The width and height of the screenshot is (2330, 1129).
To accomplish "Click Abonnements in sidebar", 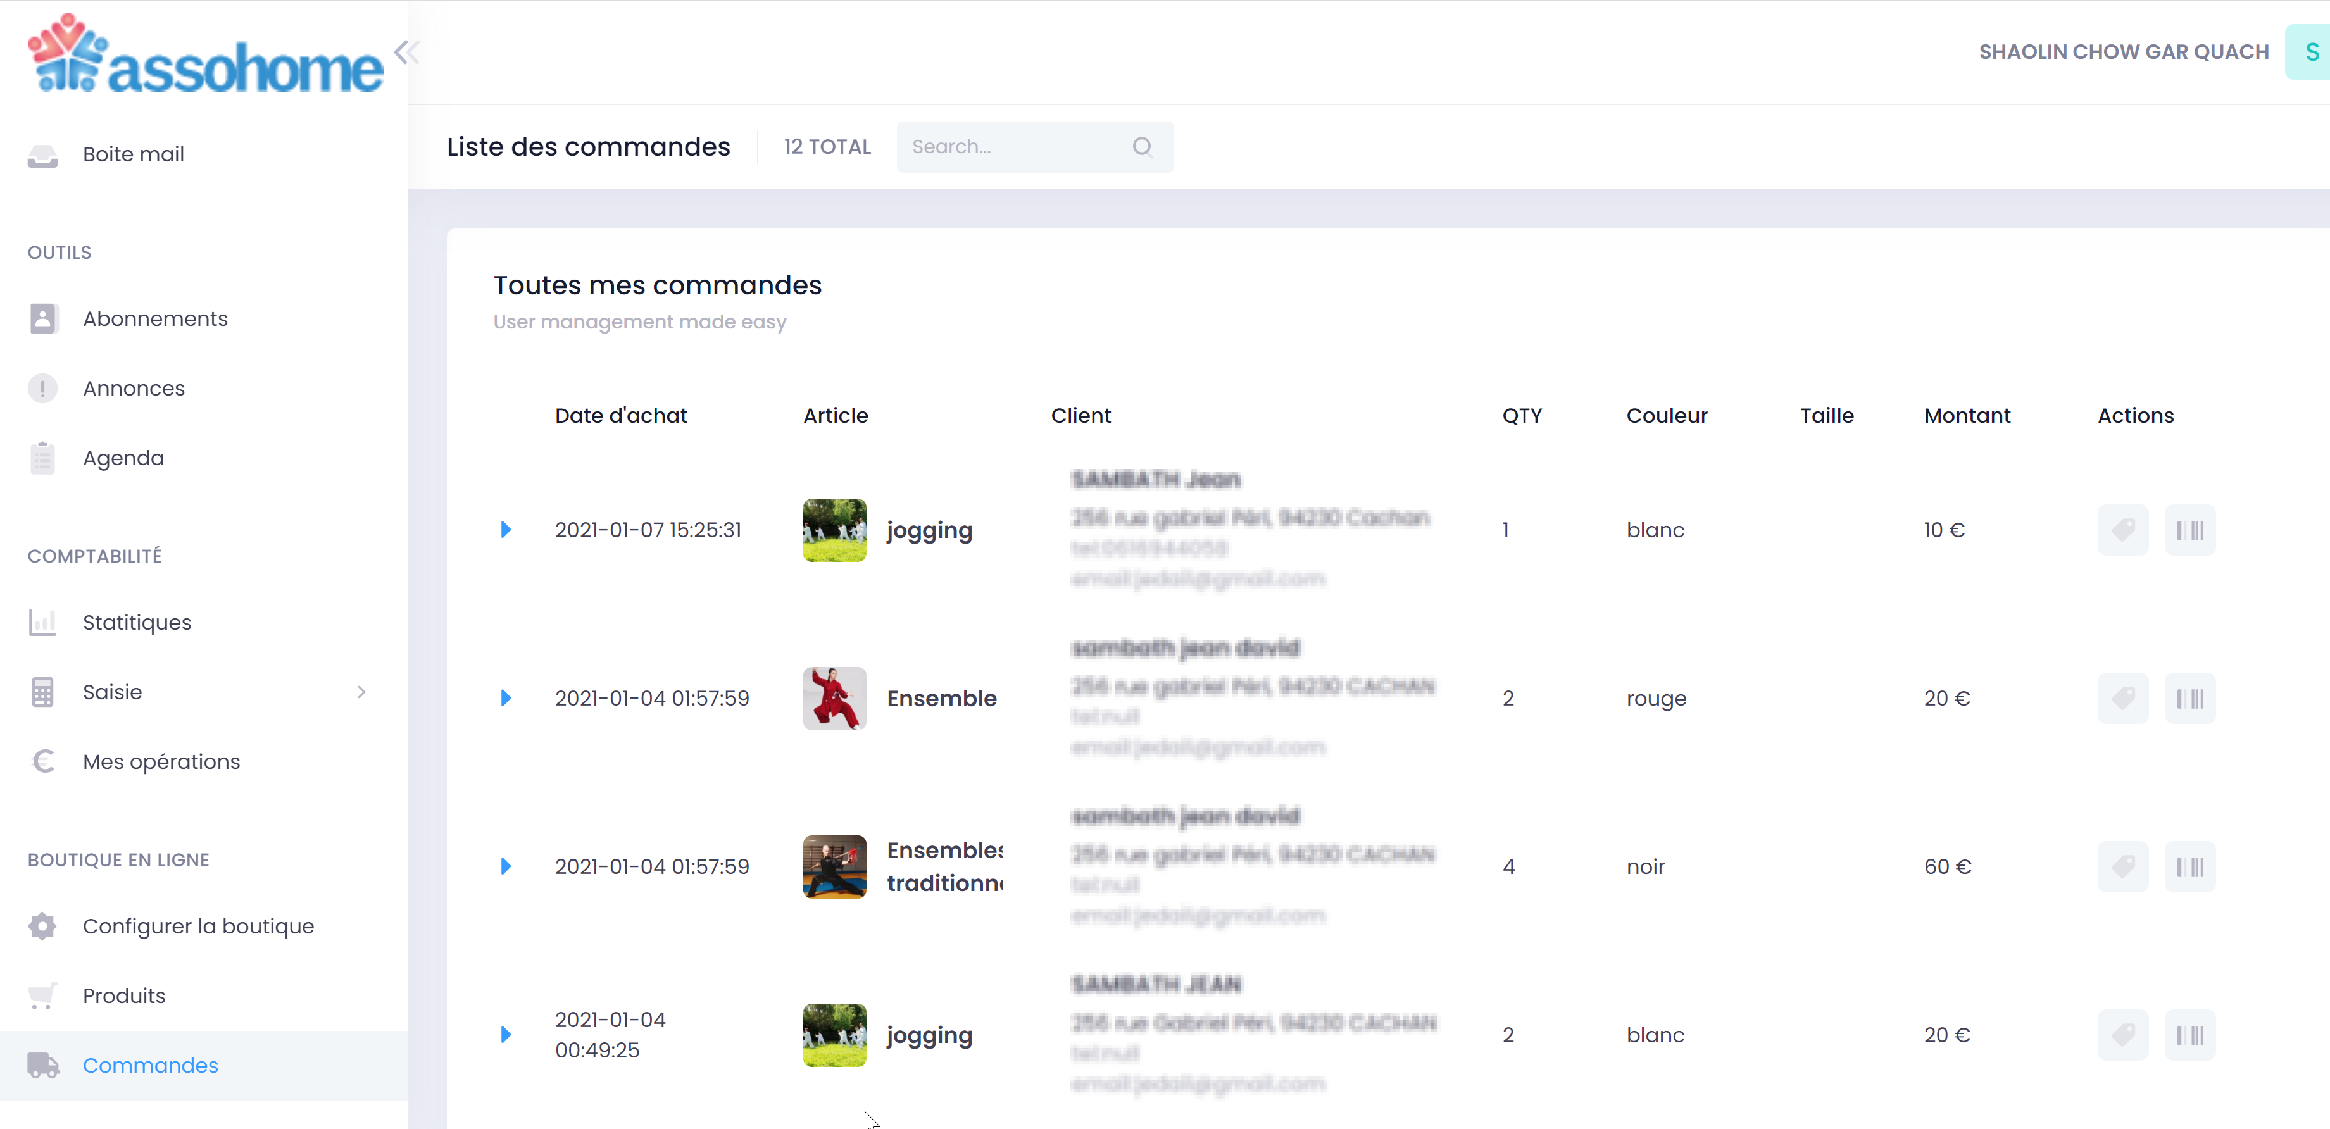I will point(156,318).
